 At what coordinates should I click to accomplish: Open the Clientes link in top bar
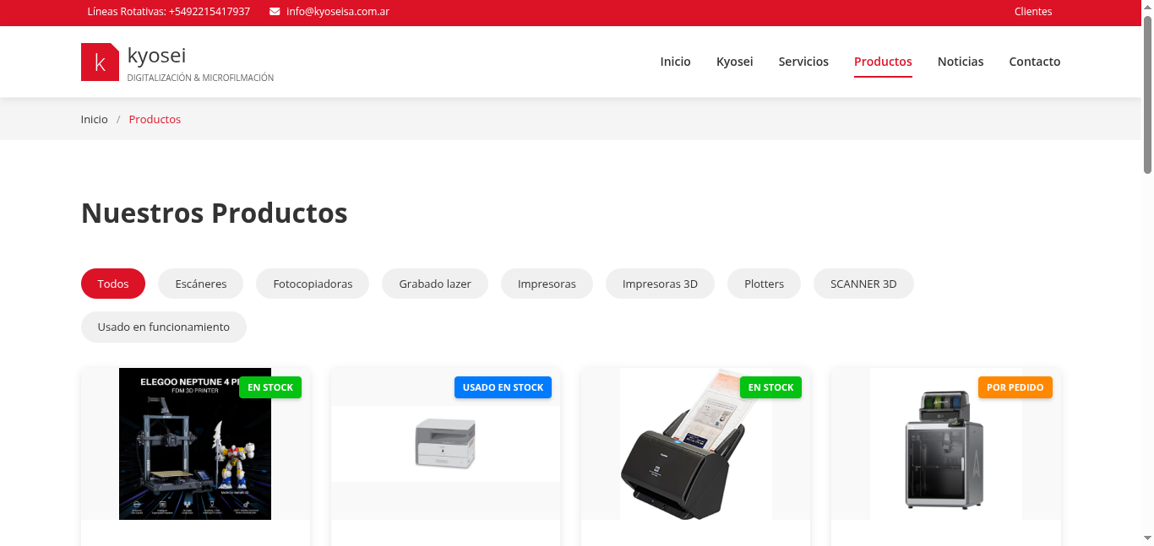[x=1032, y=12]
